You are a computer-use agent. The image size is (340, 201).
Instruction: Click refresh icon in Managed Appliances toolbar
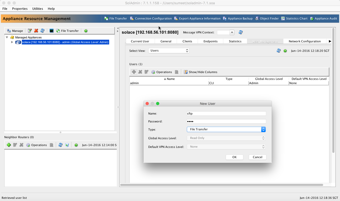click(42, 31)
